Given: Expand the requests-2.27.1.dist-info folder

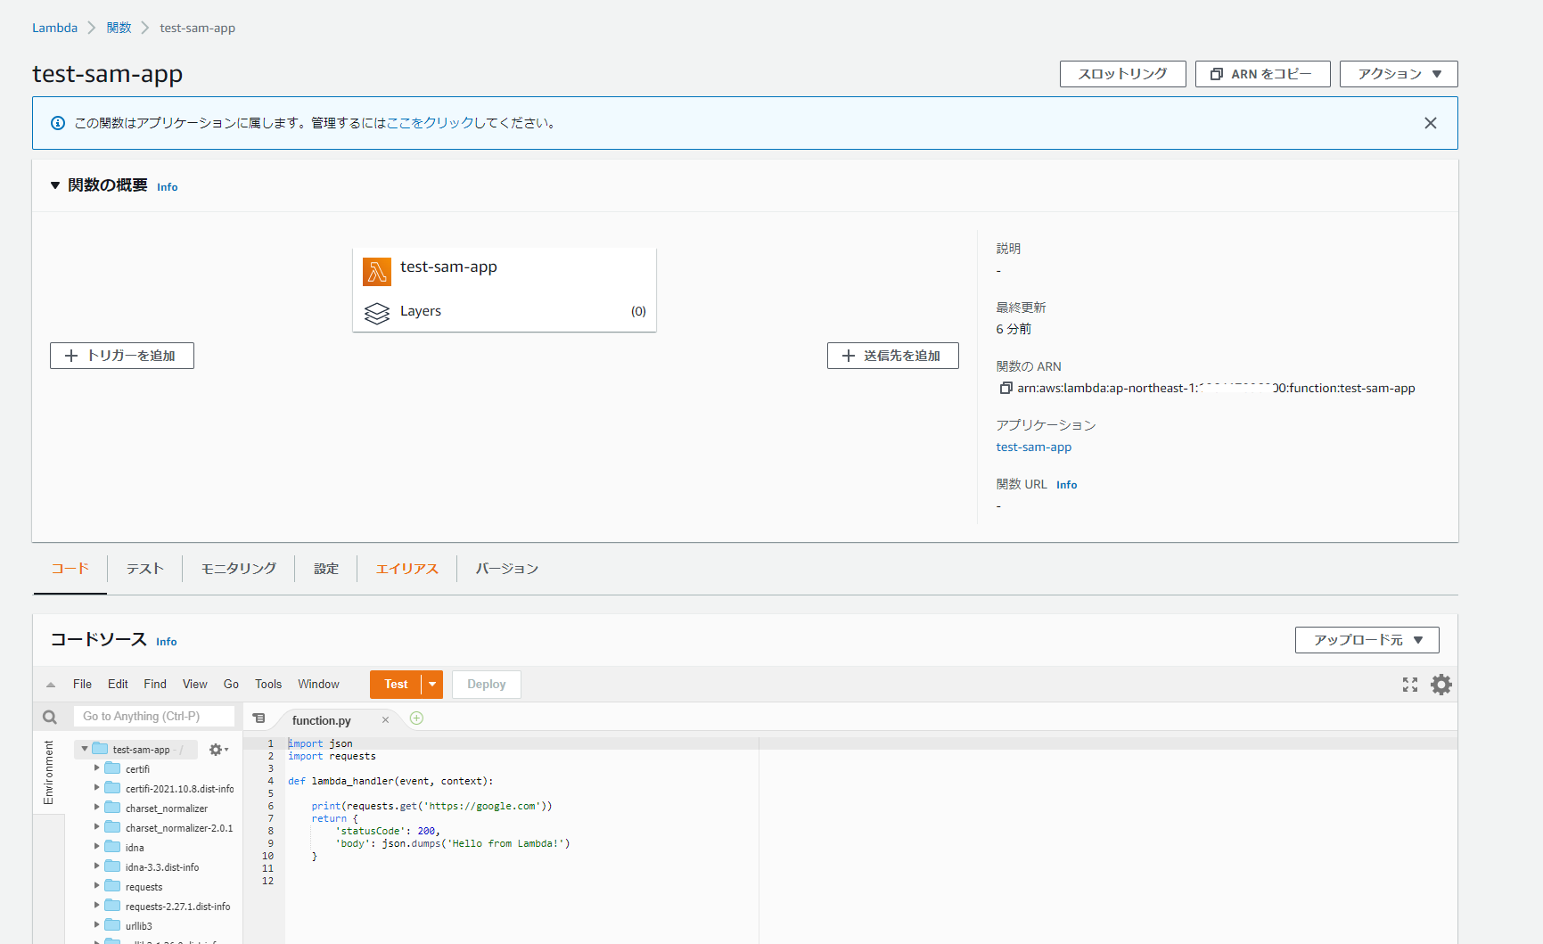Looking at the screenshot, I should point(97,905).
